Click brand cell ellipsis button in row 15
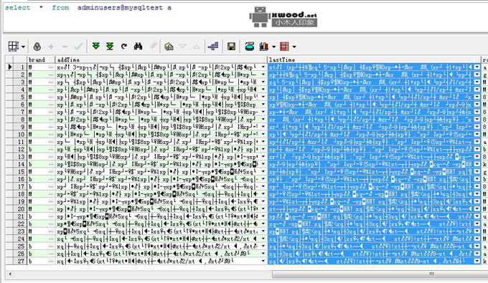 pos(51,171)
